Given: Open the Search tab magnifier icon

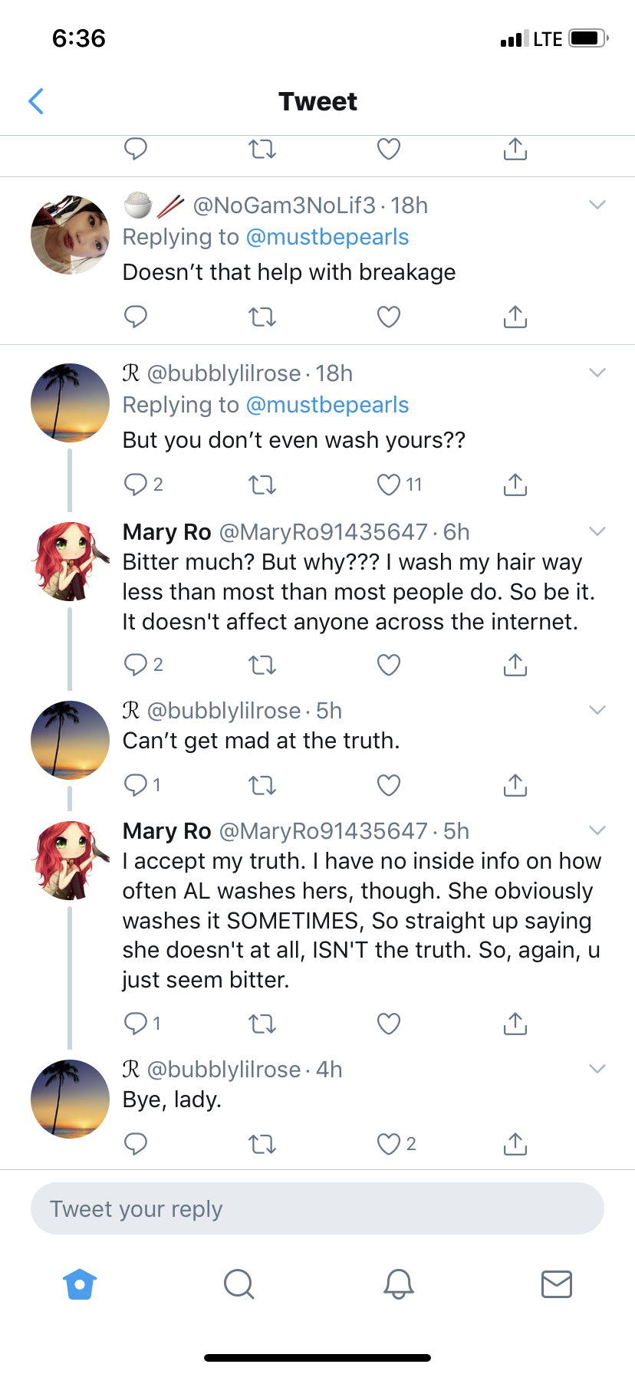Looking at the screenshot, I should [239, 1284].
